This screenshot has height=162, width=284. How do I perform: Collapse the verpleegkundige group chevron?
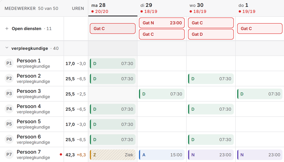pyautogui.click(x=7, y=48)
